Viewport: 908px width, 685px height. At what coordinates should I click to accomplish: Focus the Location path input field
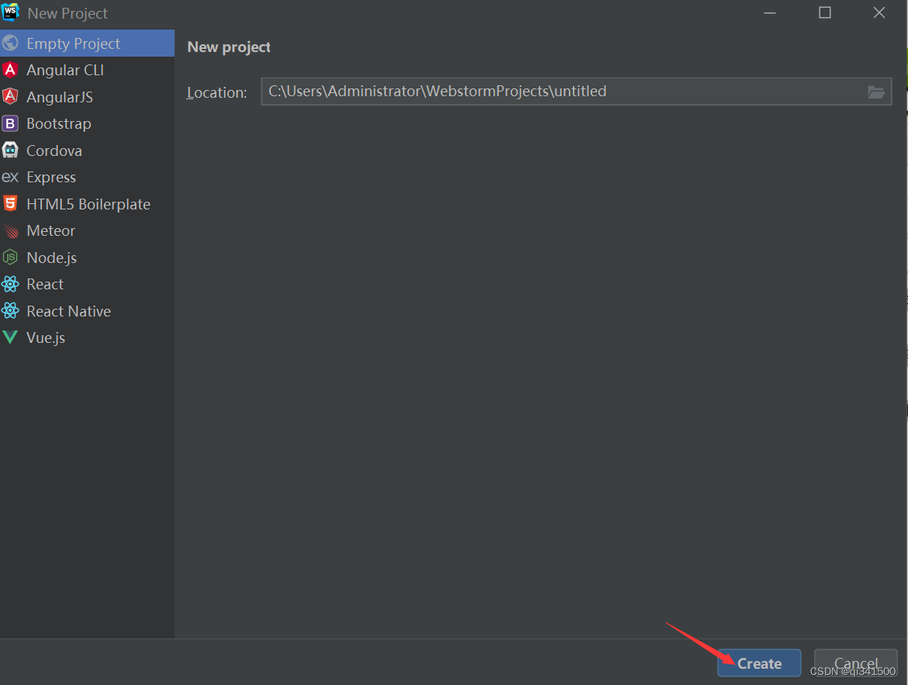tap(576, 92)
